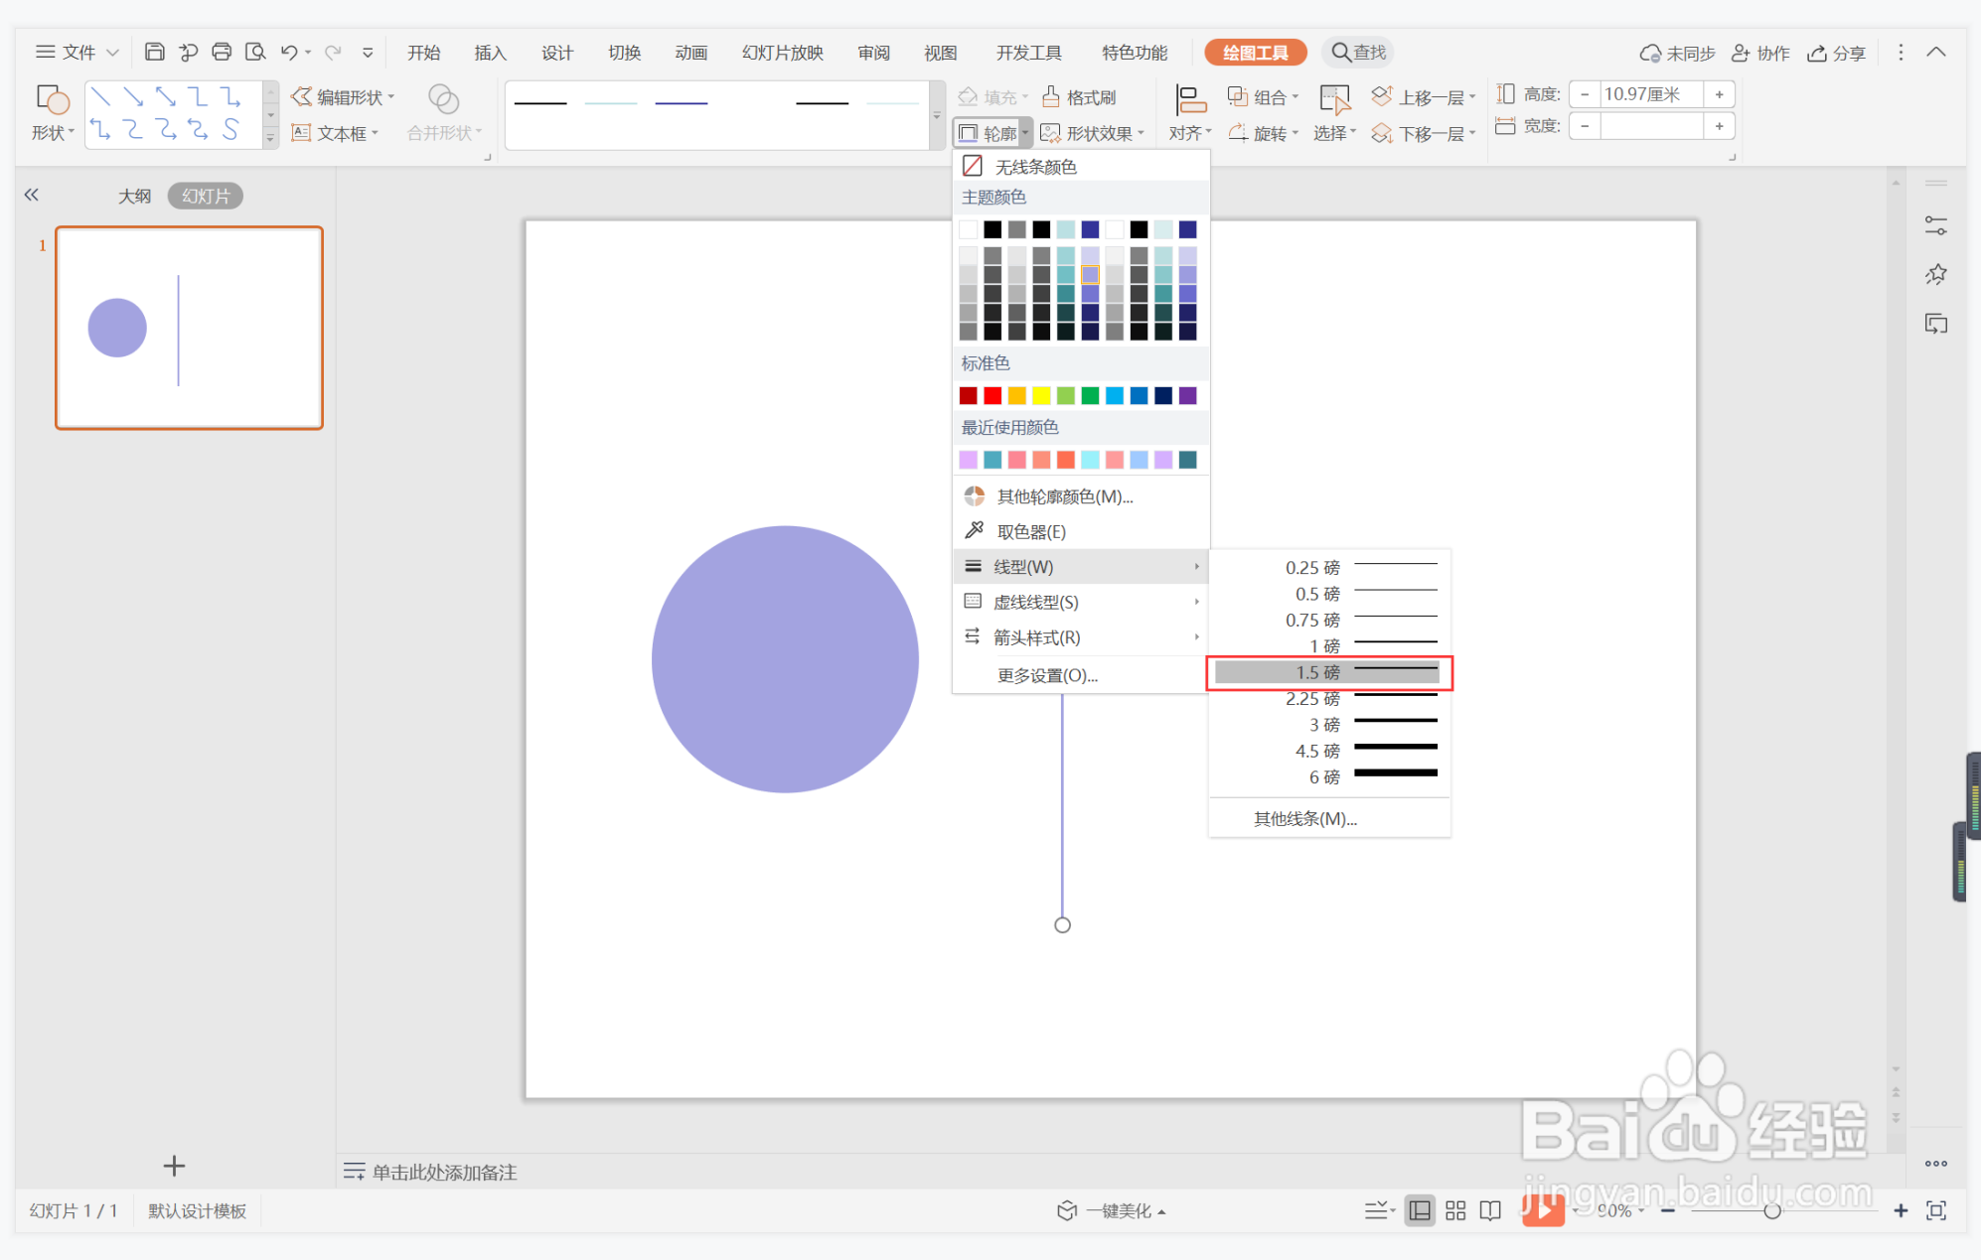The image size is (1981, 1260).
Task: Switch to slide sorter grid view
Action: pos(1455,1209)
